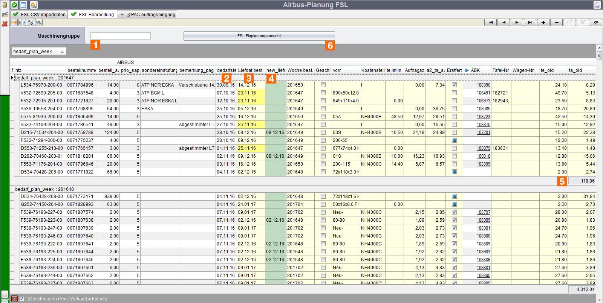This screenshot has width=603, height=303.
Task: Click yellow date cell 23.11.16 for V532-72690-205-00
Action: 251,93
